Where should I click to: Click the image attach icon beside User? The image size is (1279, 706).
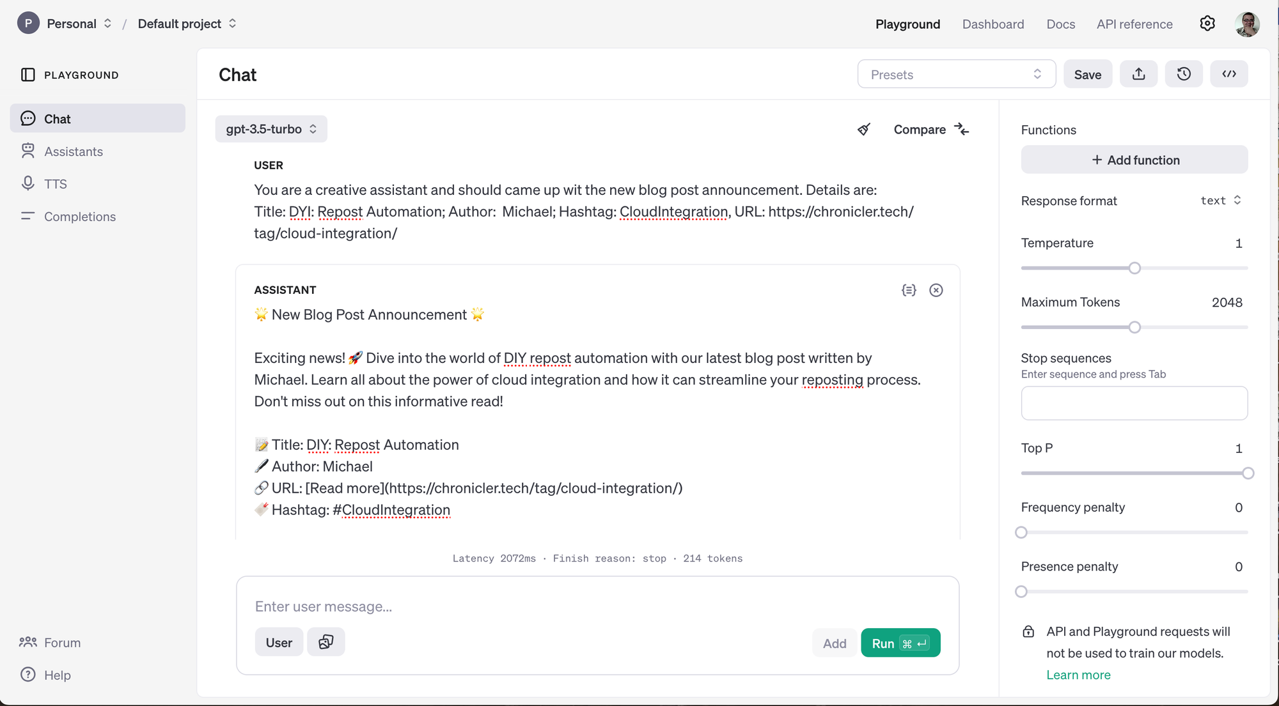click(x=326, y=642)
